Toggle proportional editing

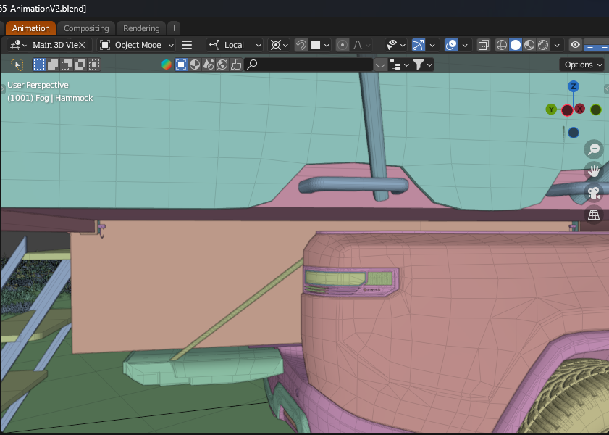coord(343,45)
